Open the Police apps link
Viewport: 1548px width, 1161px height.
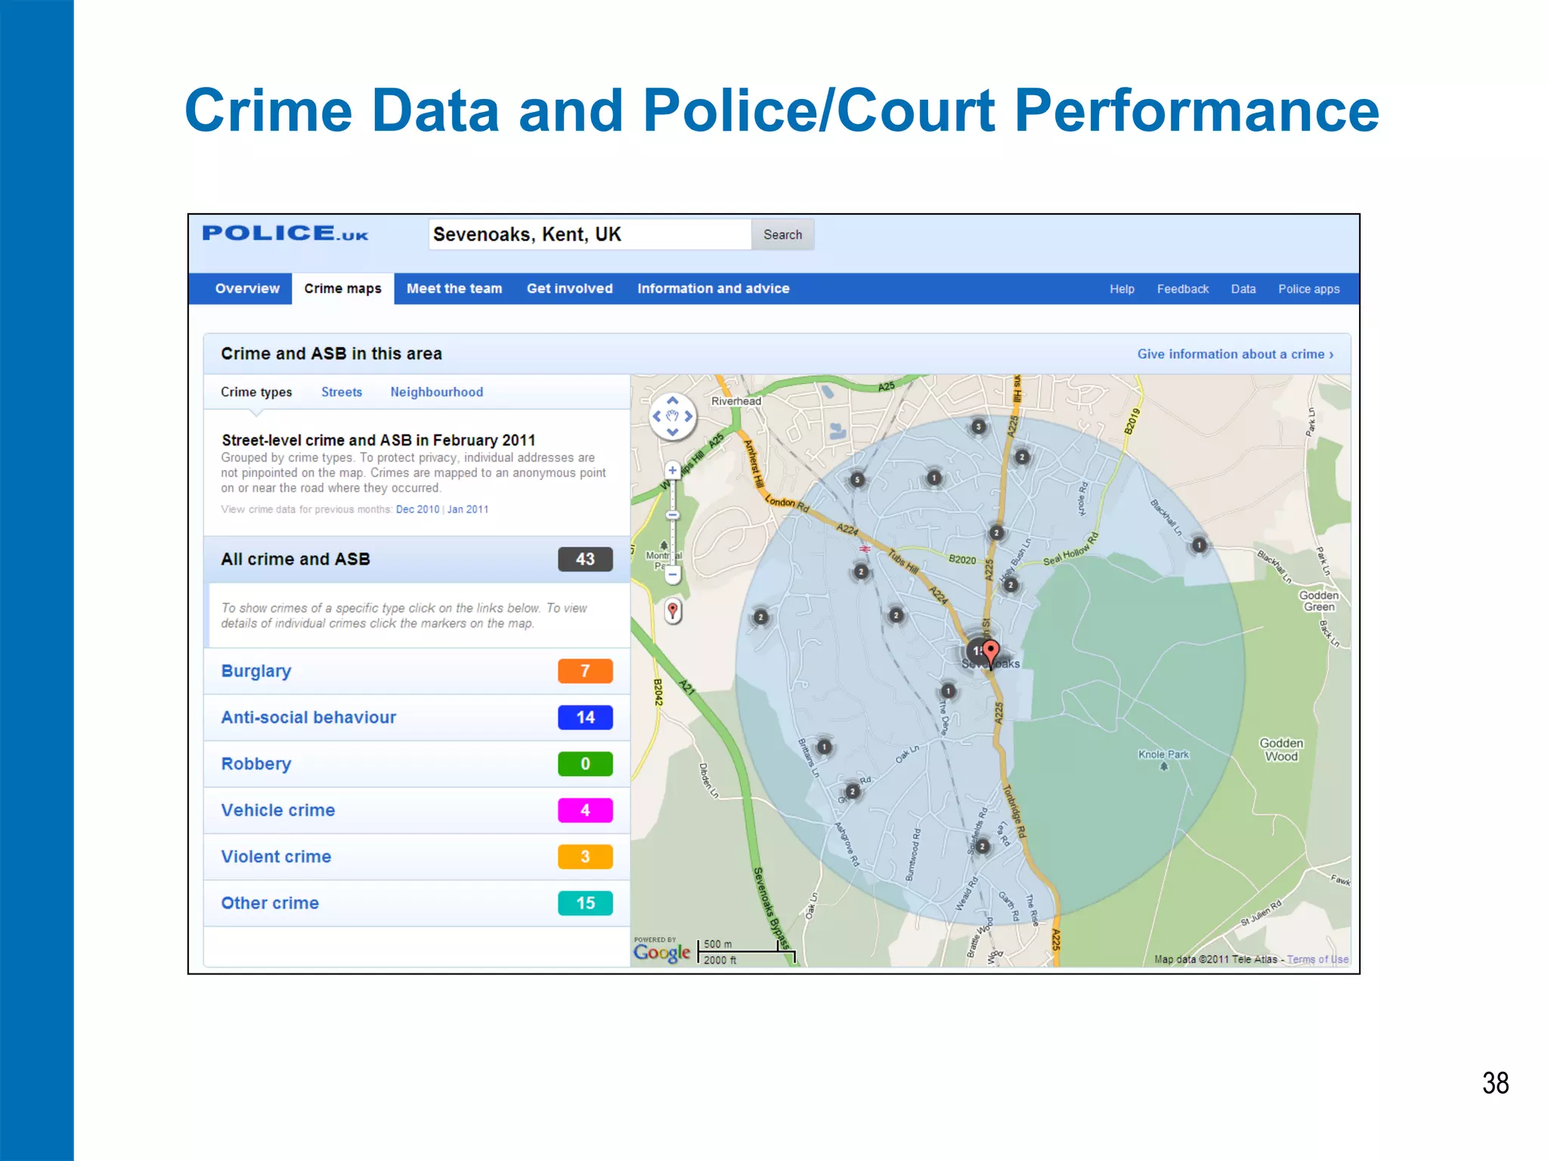coord(1308,289)
